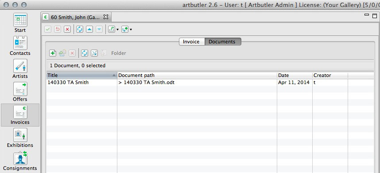Switch to the Documents tab
Screen dimensions: 380x173
[x=222, y=42]
